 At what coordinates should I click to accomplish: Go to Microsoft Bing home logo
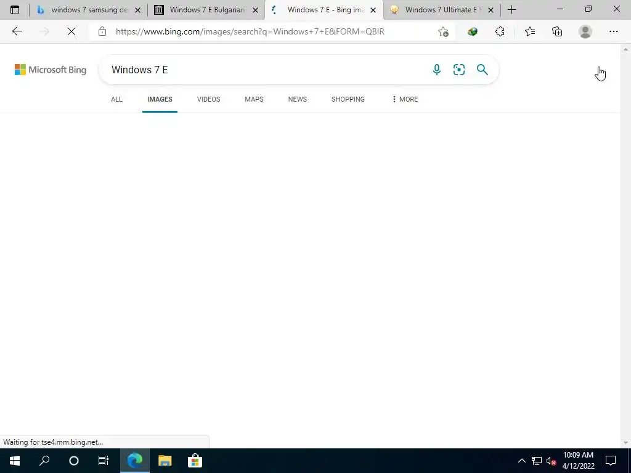point(51,70)
